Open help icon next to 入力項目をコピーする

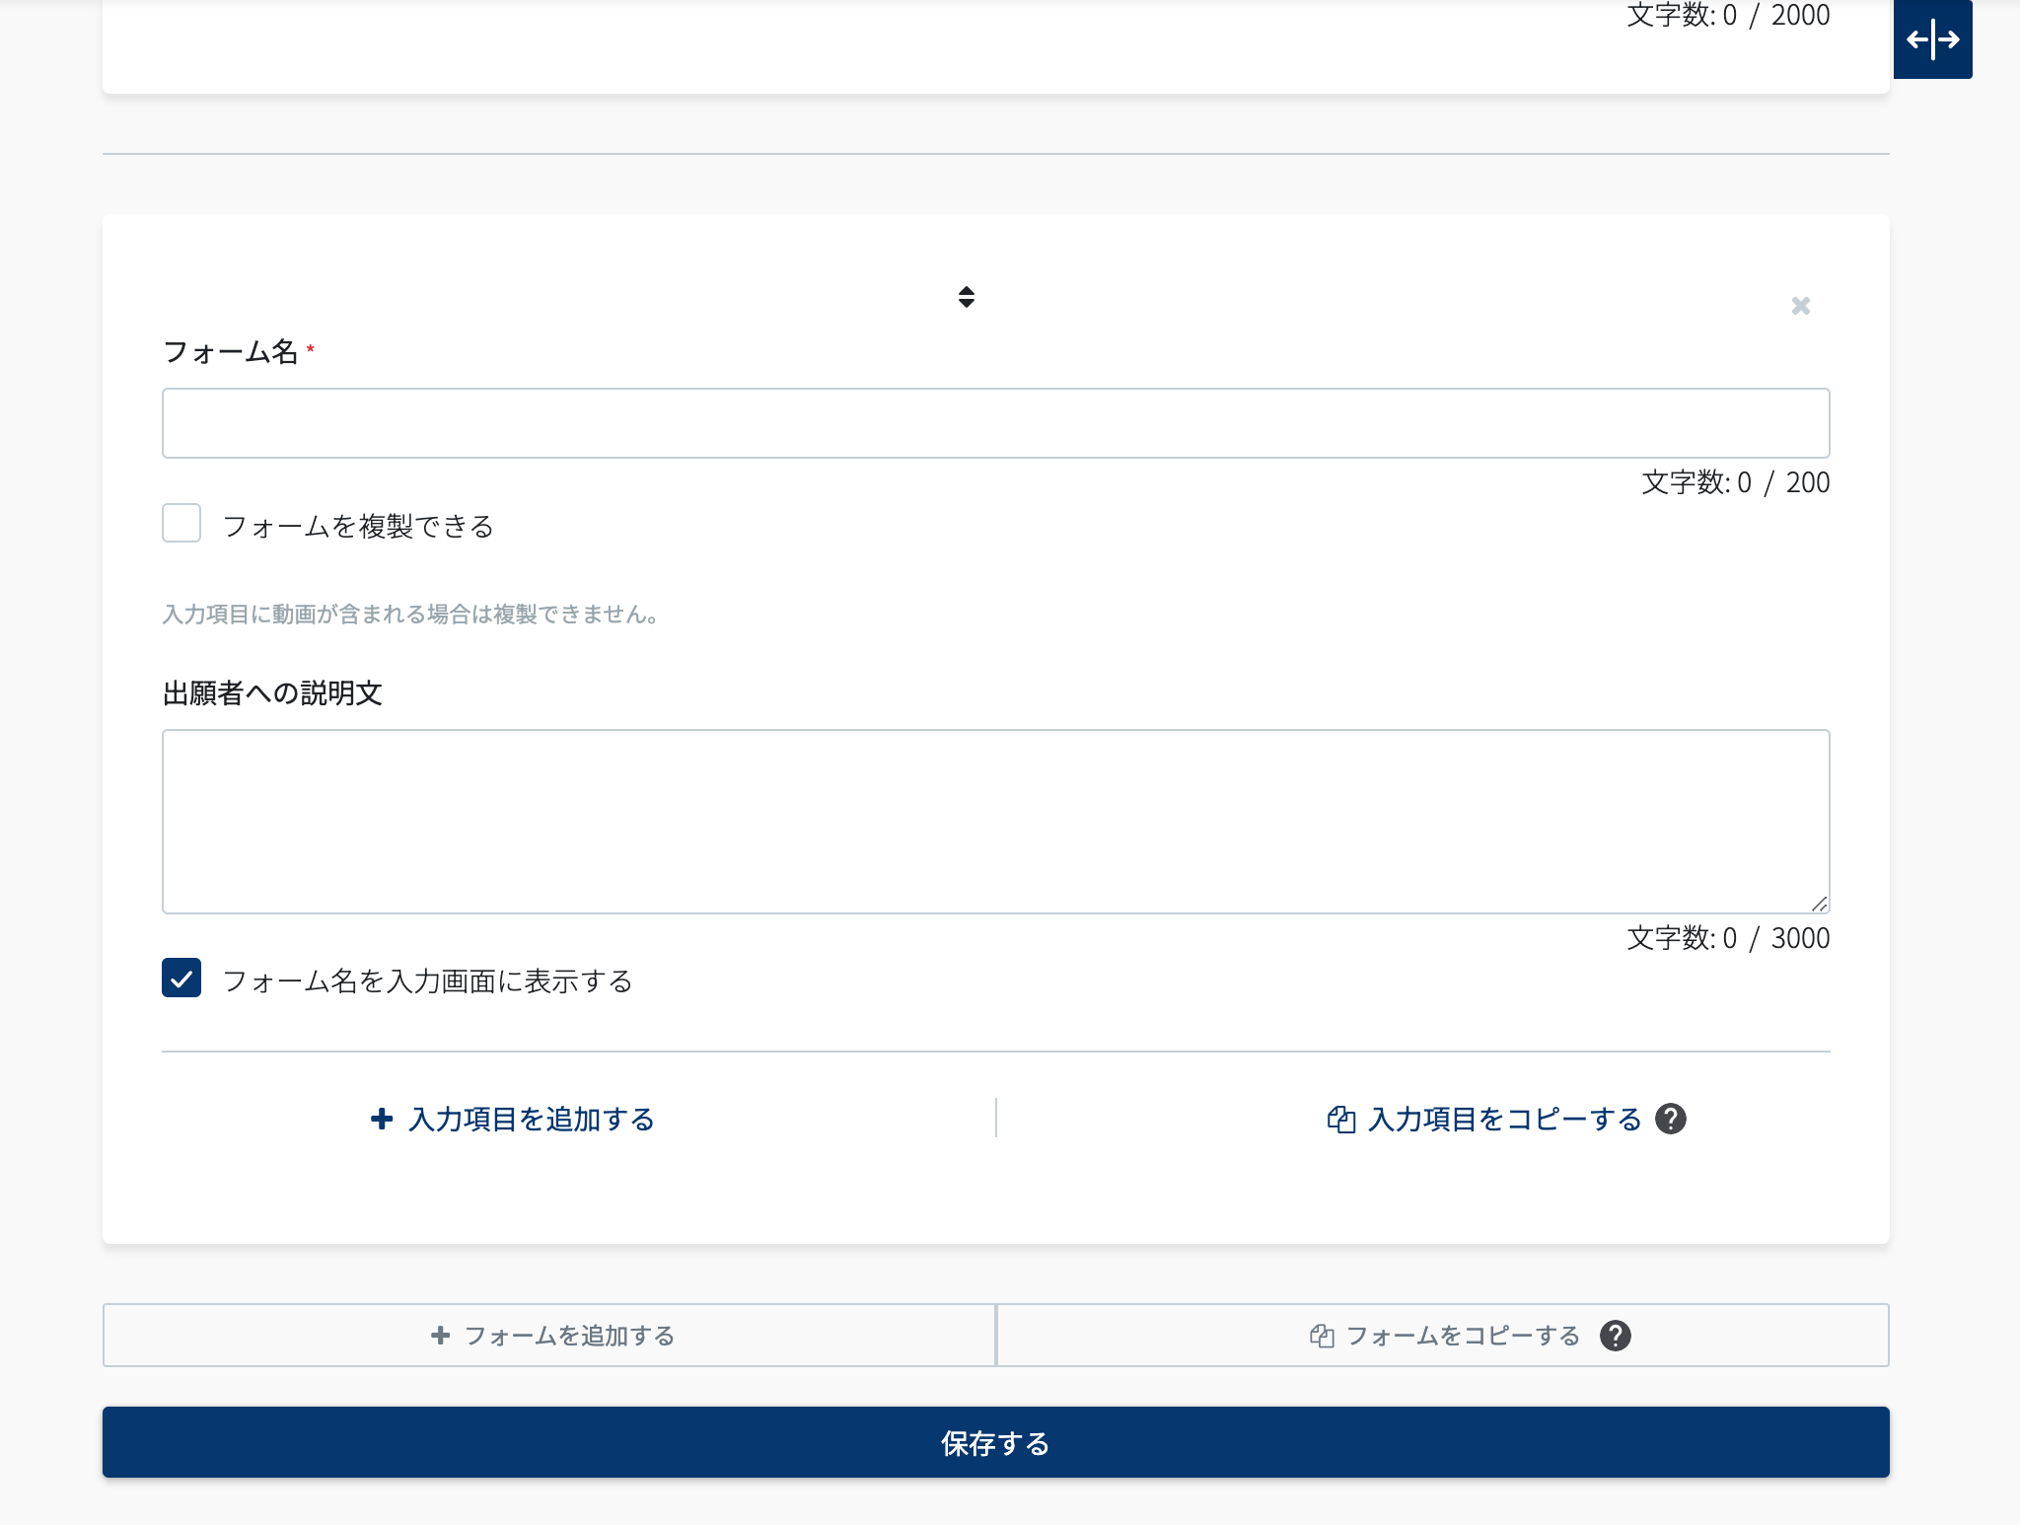pyautogui.click(x=1671, y=1119)
